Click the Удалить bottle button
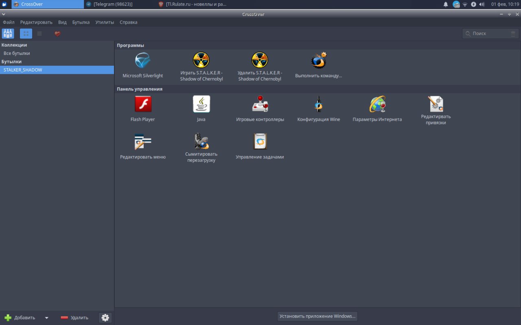This screenshot has width=521, height=325. [74, 318]
